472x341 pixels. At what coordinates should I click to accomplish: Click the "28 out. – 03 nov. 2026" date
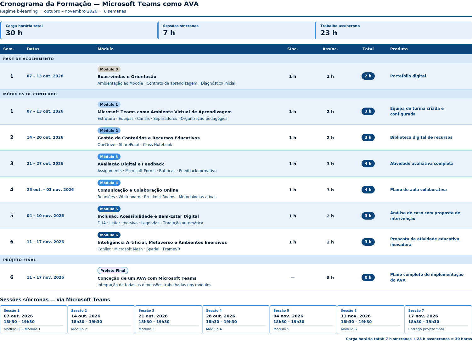50,190
